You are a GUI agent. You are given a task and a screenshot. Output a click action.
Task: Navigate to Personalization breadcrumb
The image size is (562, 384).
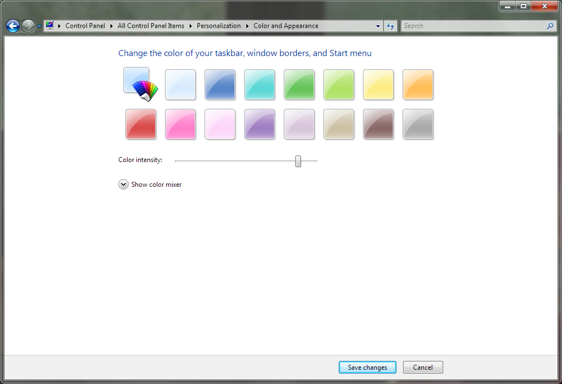[219, 26]
